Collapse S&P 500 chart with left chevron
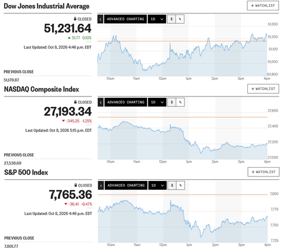The image size is (289, 248). click(x=101, y=186)
